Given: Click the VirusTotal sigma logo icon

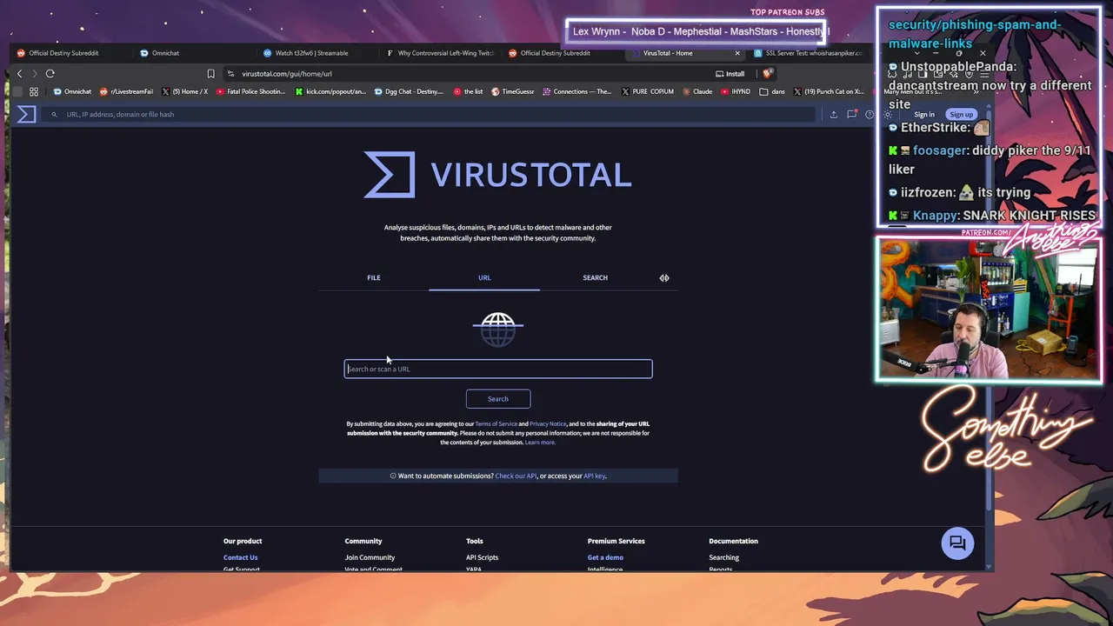Looking at the screenshot, I should pyautogui.click(x=26, y=114).
